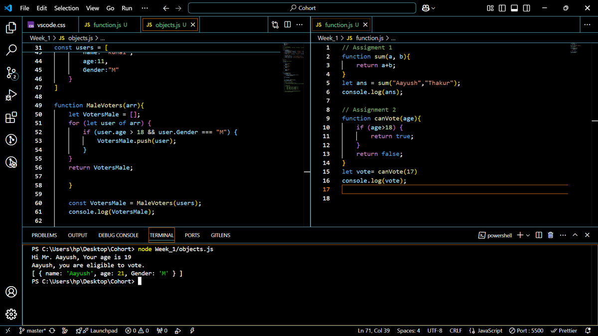Toggle the Secondary Side Bar

(527, 8)
